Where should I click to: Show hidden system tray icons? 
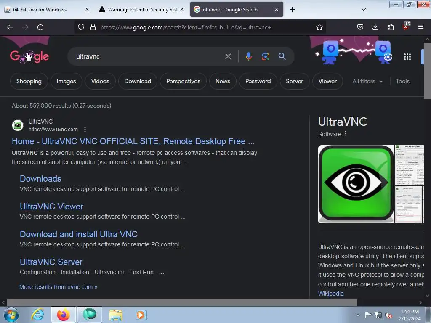point(358,315)
